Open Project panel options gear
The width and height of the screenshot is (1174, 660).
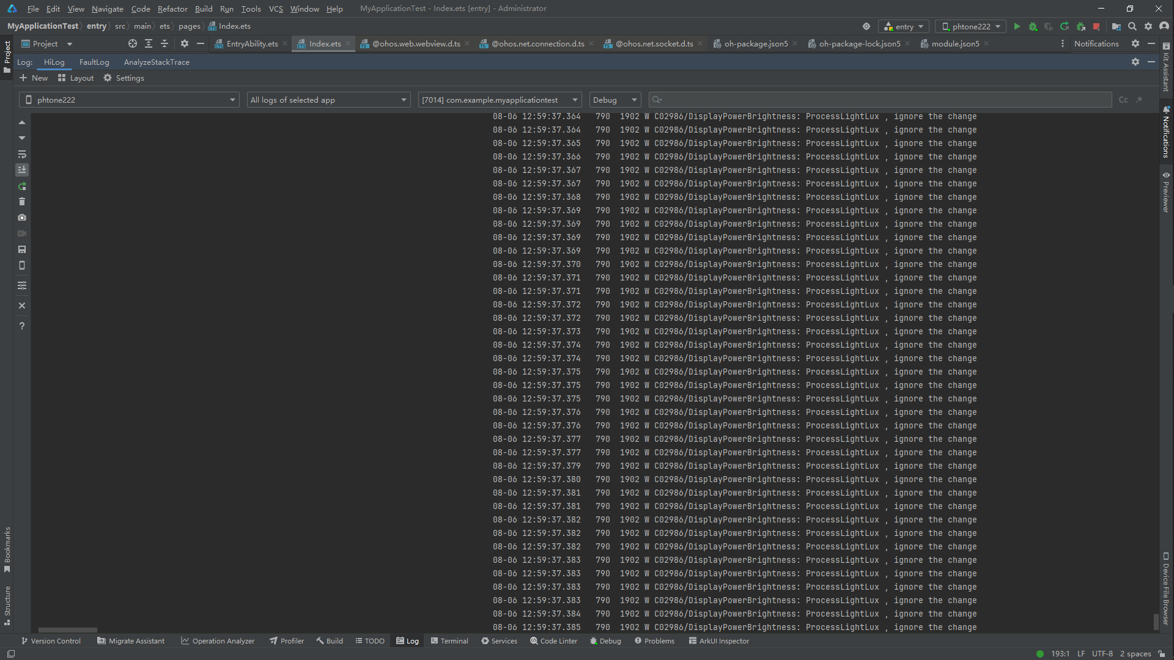(185, 43)
